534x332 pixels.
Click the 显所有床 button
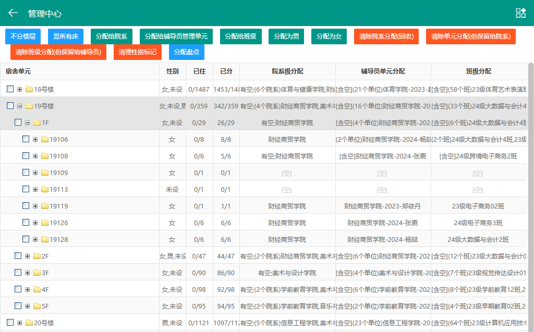66,36
